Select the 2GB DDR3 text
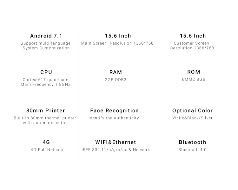This screenshot has width=238, height=190. [116, 79]
